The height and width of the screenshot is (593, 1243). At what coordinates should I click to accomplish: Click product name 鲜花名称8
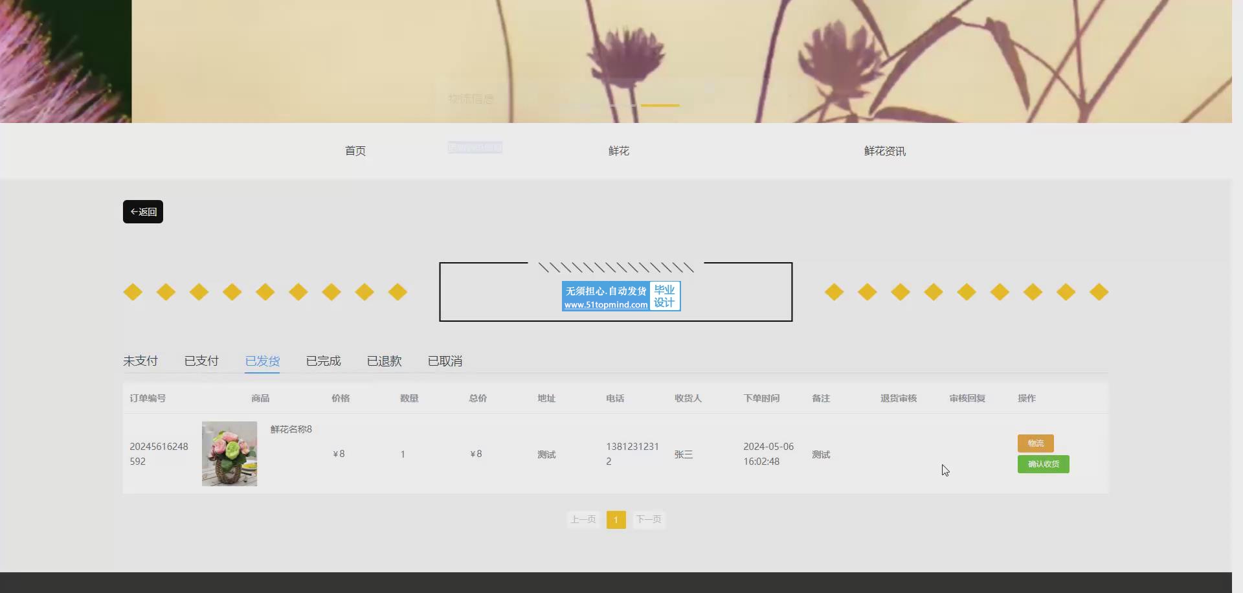click(291, 429)
